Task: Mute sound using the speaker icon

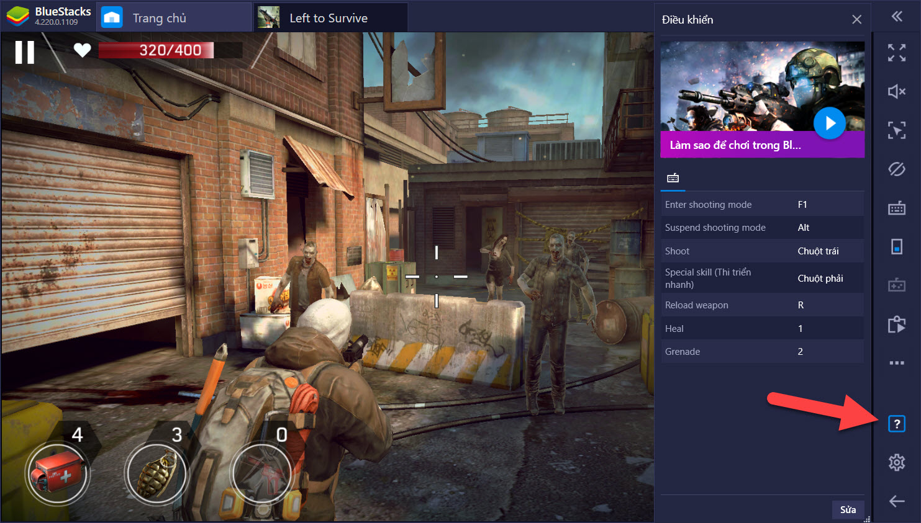Action: (x=897, y=92)
